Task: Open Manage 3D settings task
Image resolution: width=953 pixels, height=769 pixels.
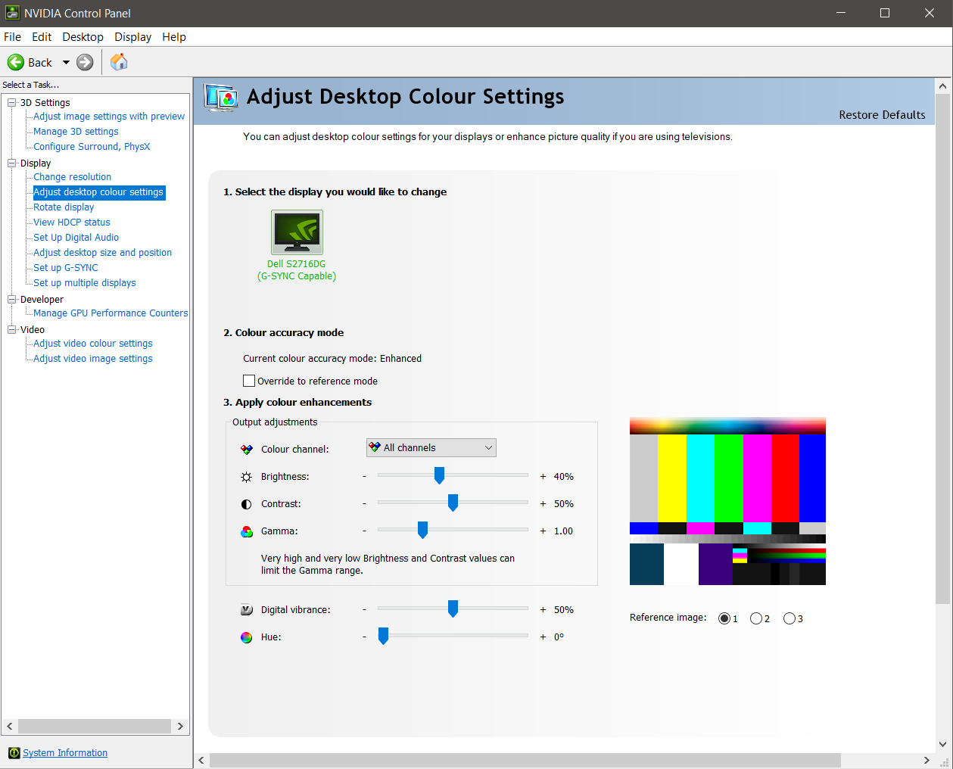Action: pos(76,132)
